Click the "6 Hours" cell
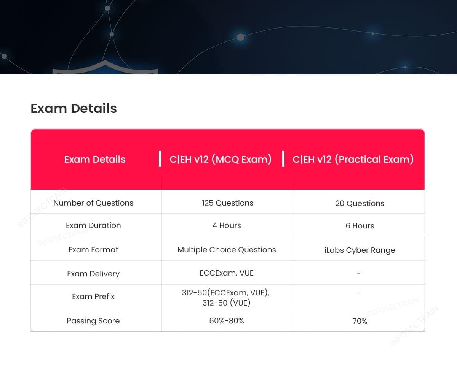 (x=360, y=226)
